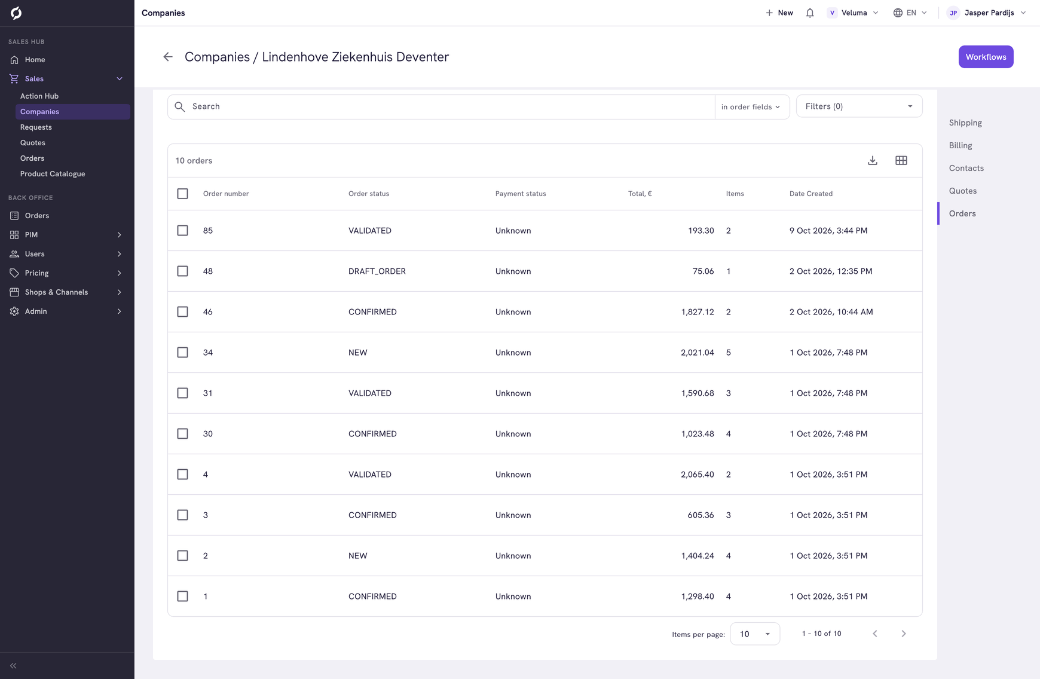Viewport: 1040px width, 679px height.
Task: Click the globe language icon
Action: pyautogui.click(x=898, y=13)
